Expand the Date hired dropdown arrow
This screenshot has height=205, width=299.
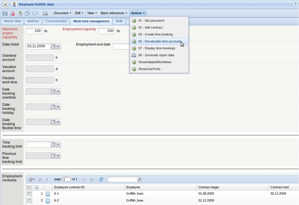pyautogui.click(x=58, y=46)
